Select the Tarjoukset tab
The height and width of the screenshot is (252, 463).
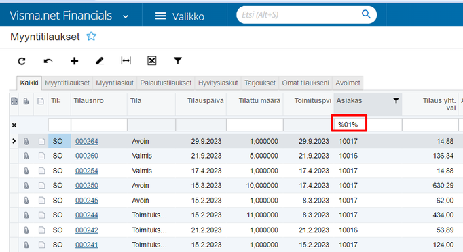pos(260,83)
